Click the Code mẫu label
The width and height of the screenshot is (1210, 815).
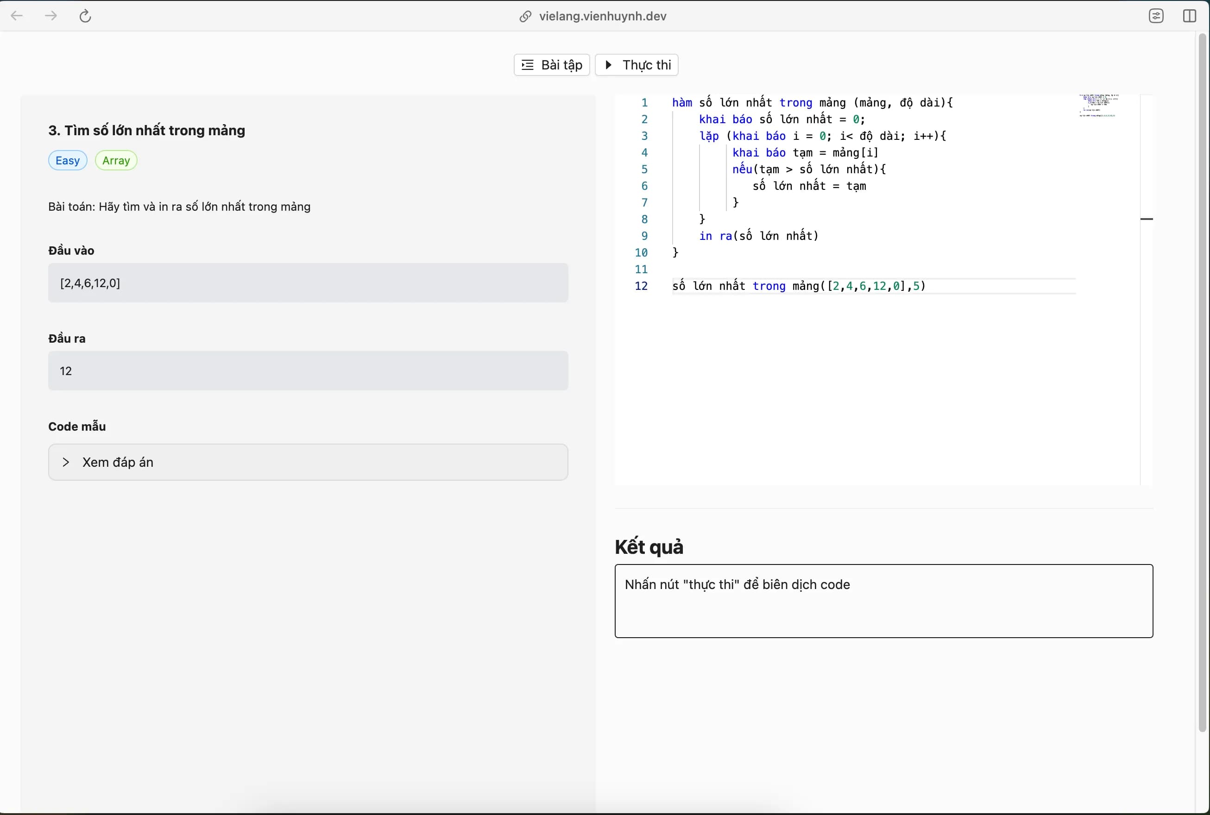[x=77, y=427]
